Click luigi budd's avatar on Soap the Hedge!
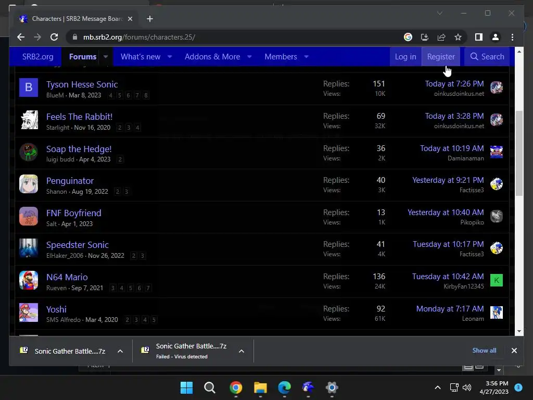The width and height of the screenshot is (533, 400). [x=29, y=152]
